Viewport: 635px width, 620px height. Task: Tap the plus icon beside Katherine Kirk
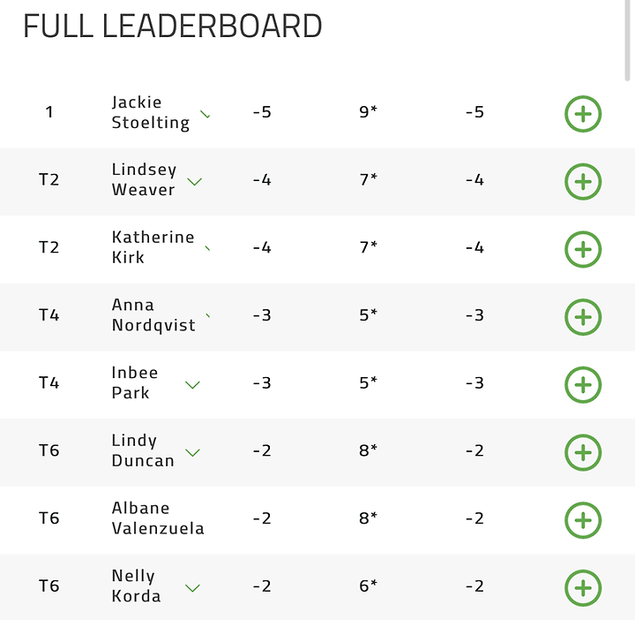(x=583, y=249)
